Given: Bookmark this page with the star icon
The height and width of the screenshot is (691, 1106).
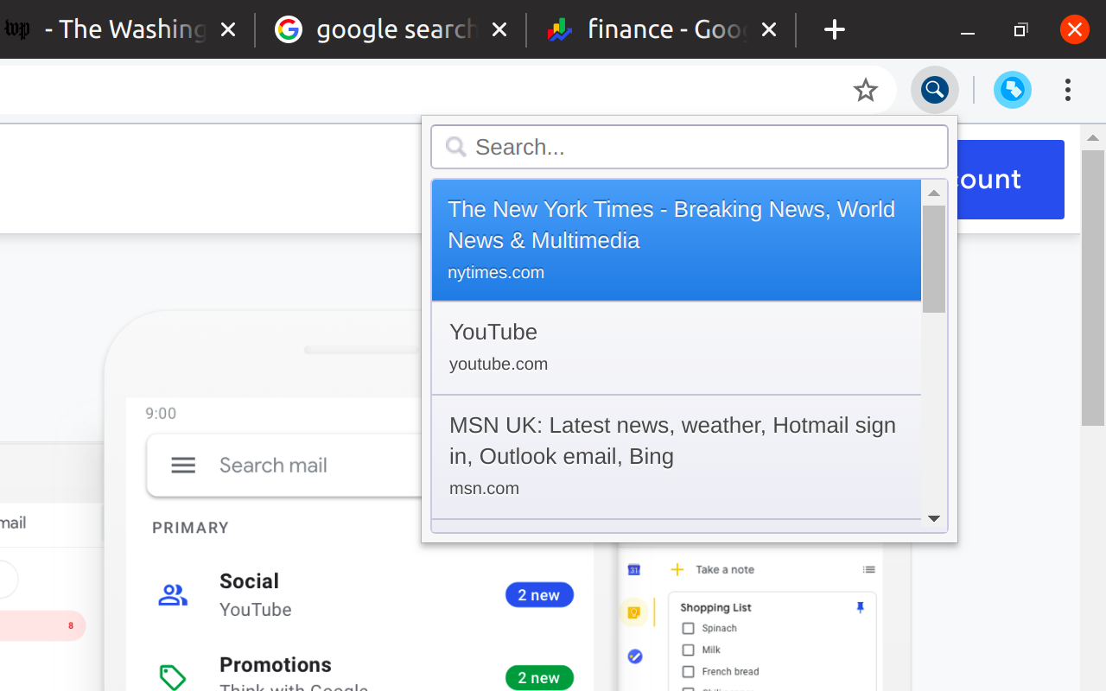Looking at the screenshot, I should [865, 90].
